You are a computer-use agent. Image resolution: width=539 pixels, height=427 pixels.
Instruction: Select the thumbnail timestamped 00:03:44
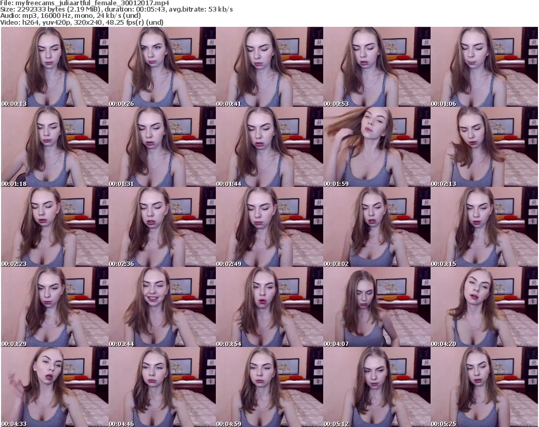pyautogui.click(x=162, y=307)
